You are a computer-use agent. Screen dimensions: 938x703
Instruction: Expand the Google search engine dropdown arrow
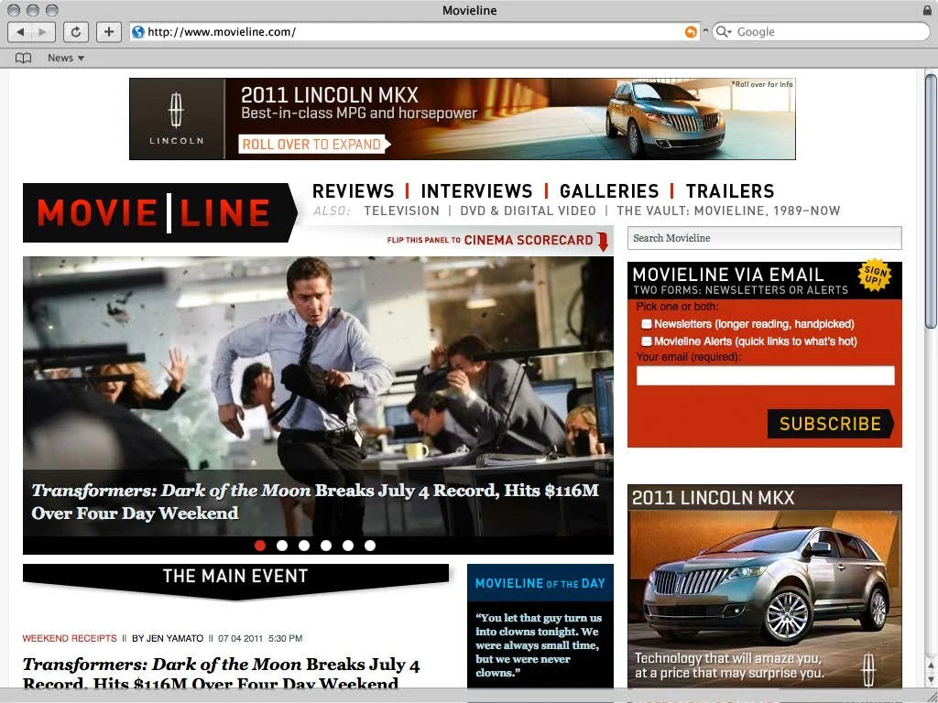pos(730,32)
